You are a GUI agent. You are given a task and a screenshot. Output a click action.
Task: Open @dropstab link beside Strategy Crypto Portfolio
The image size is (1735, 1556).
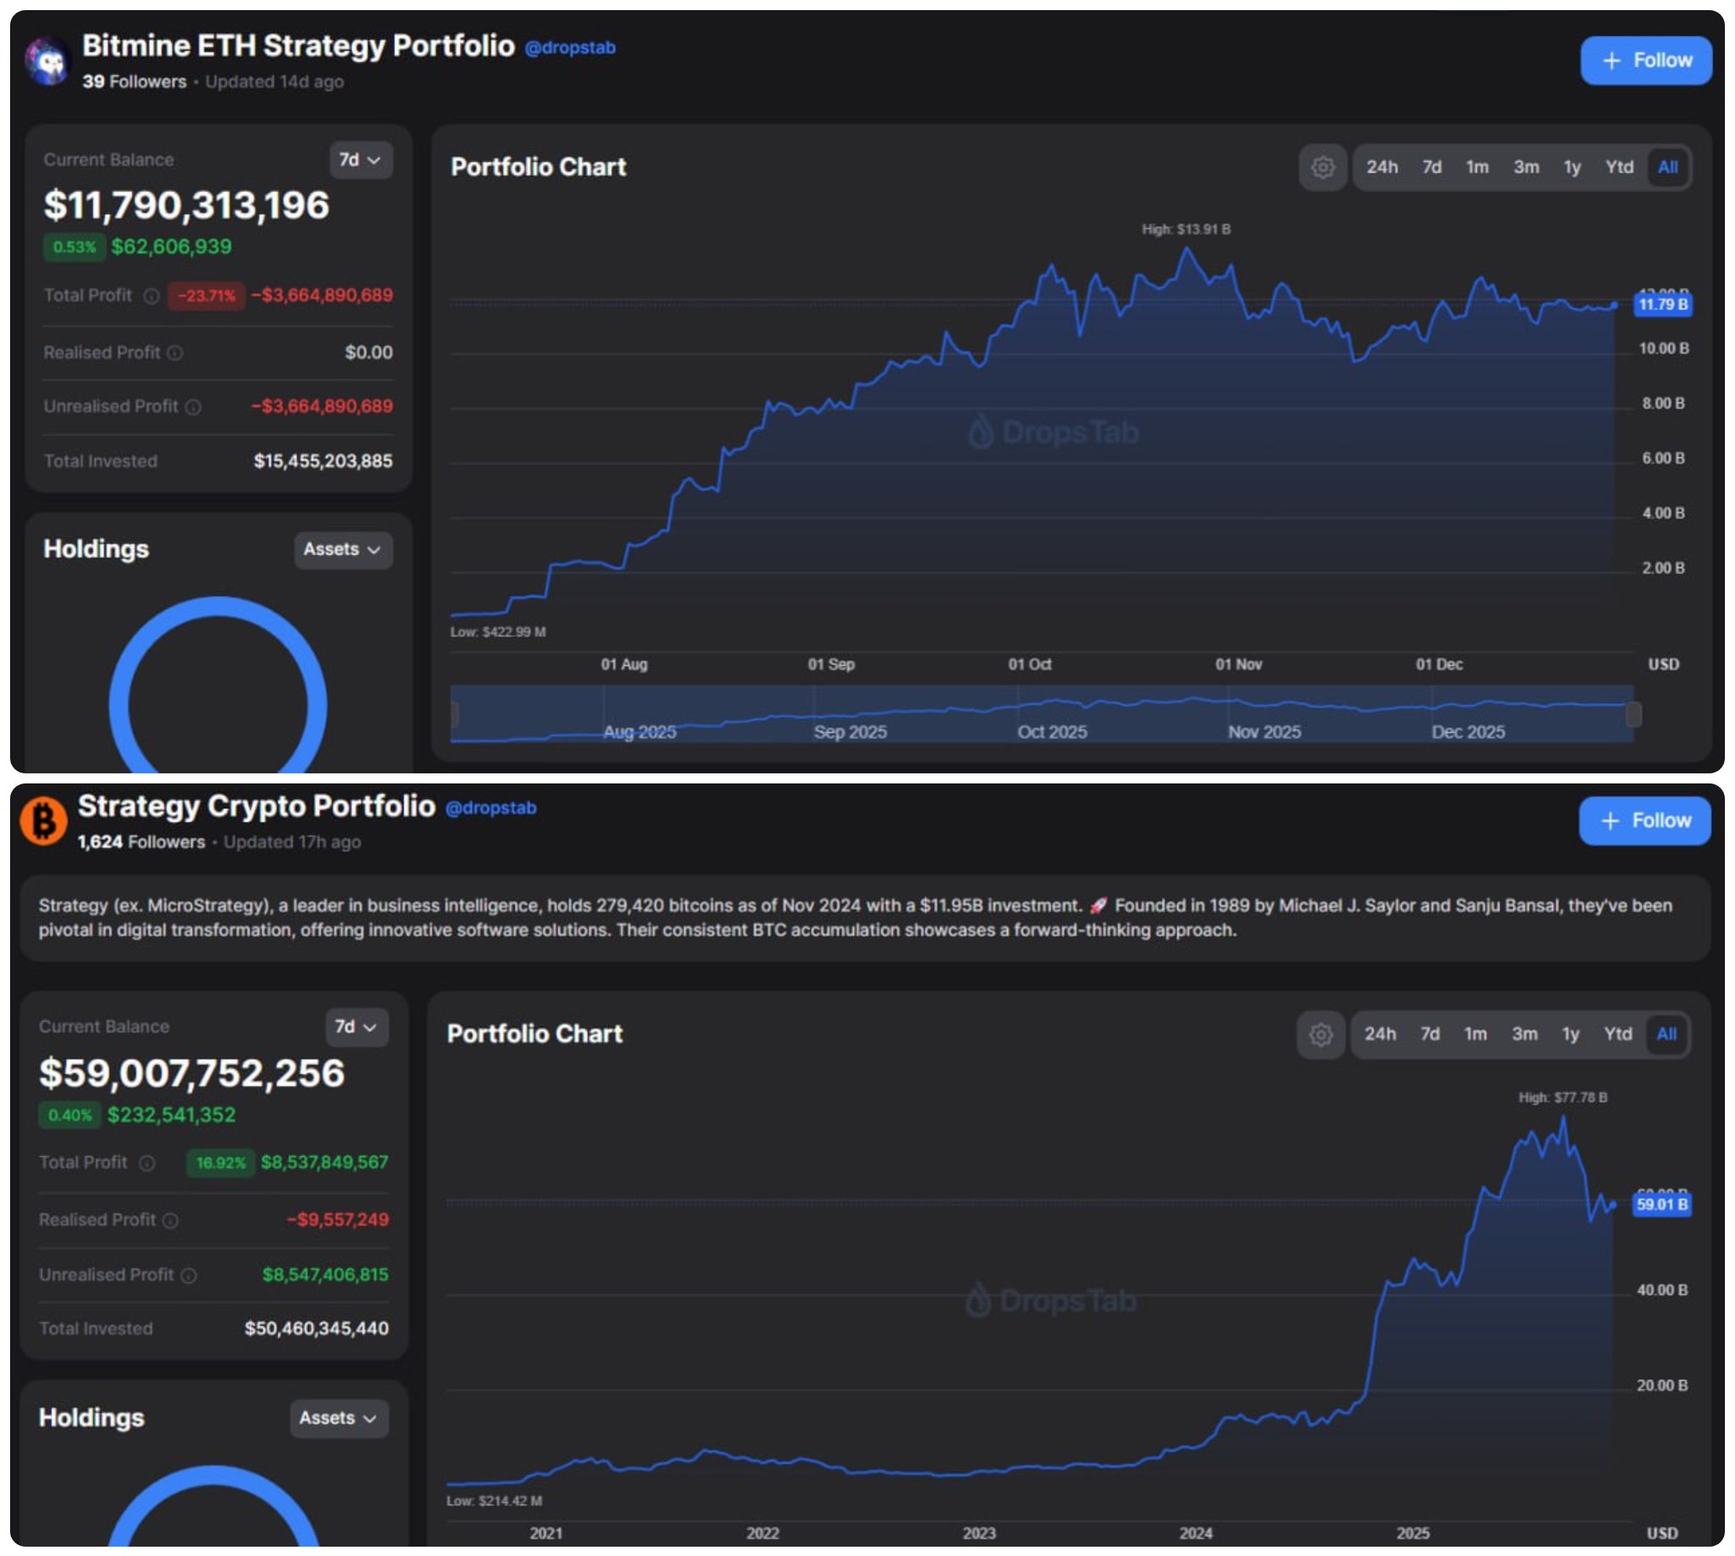(491, 808)
